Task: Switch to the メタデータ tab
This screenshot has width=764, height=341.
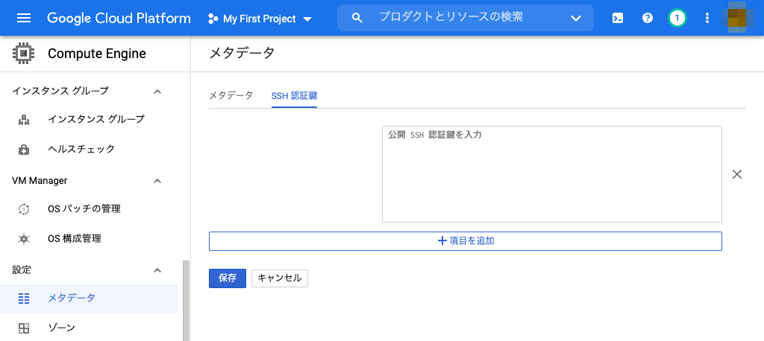Action: click(x=231, y=95)
